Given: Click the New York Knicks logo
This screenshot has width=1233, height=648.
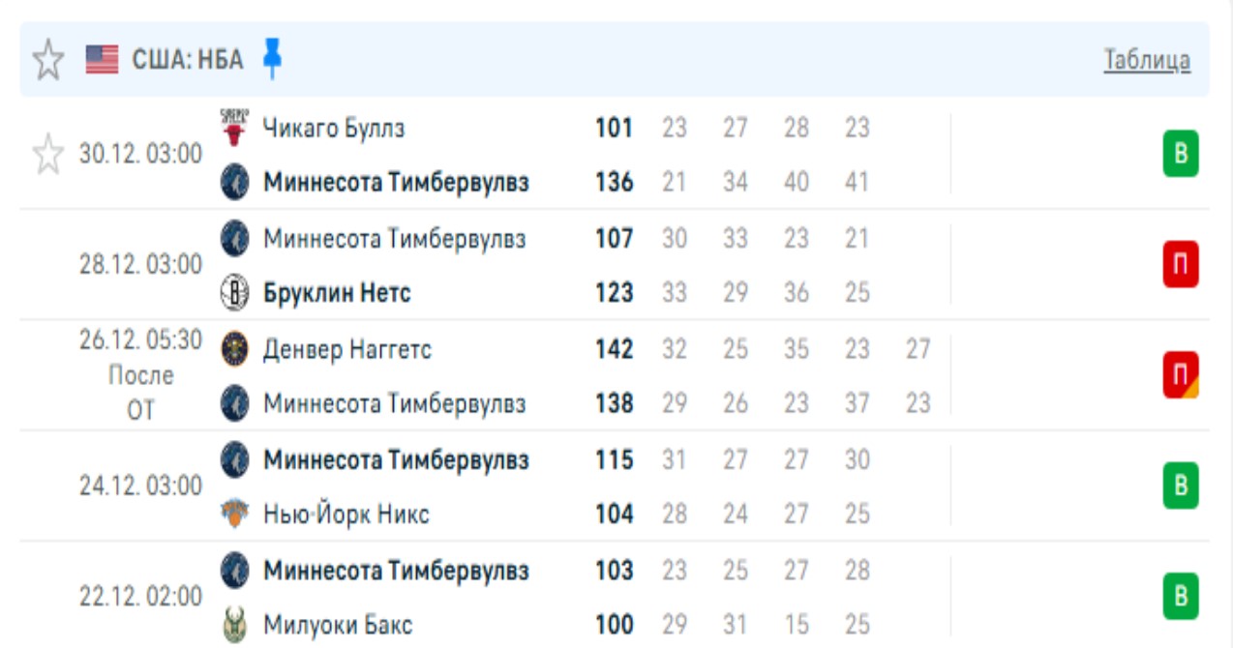Looking at the screenshot, I should [234, 514].
